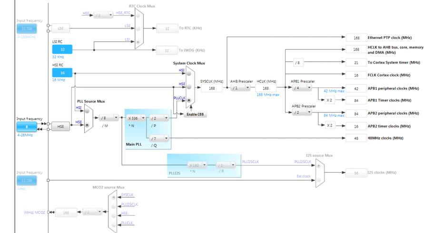
Task: Open the AHB Prescaler dropdown
Action: click(x=240, y=88)
